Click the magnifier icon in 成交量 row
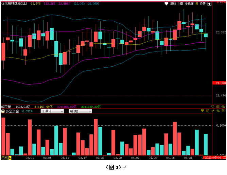The image size is (227, 175). coord(223,106)
